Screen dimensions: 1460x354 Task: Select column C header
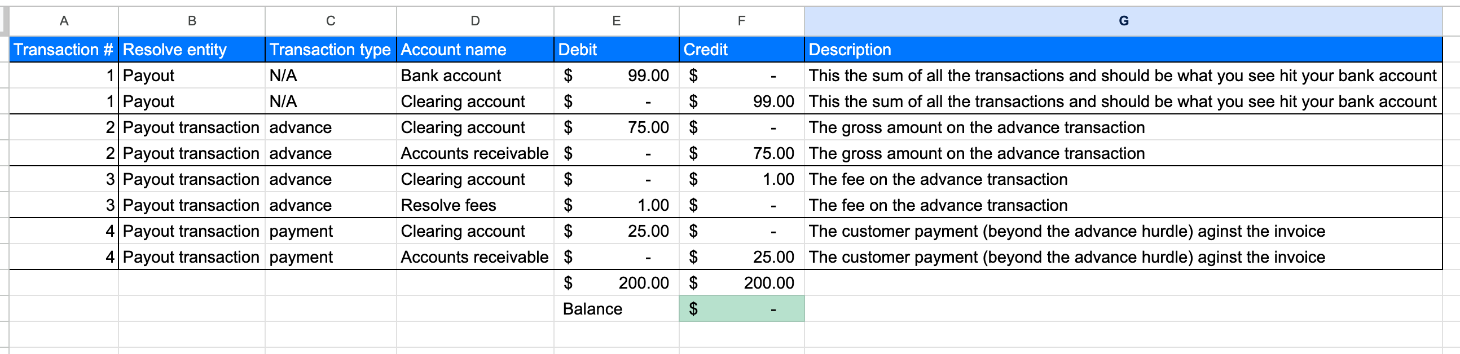(331, 21)
